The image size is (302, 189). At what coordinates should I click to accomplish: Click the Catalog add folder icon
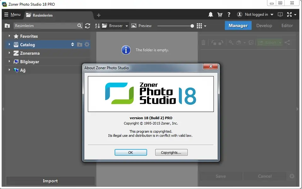pyautogui.click(x=80, y=45)
